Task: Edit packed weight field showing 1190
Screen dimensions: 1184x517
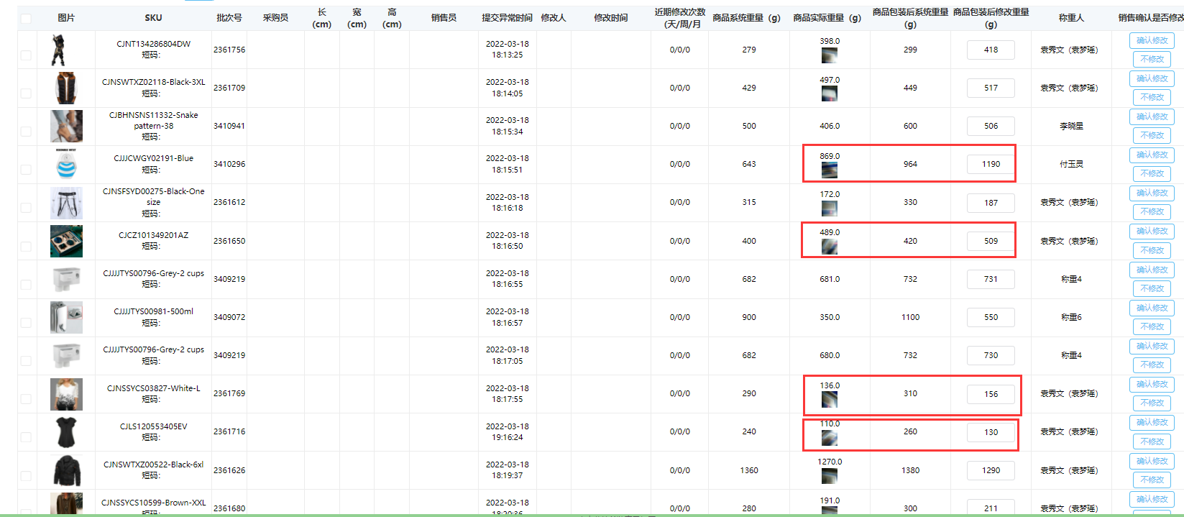Action: coord(991,164)
